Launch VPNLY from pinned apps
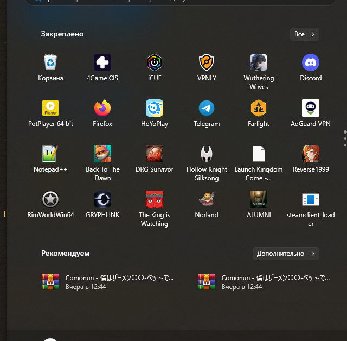This screenshot has width=347, height=341. point(207,62)
